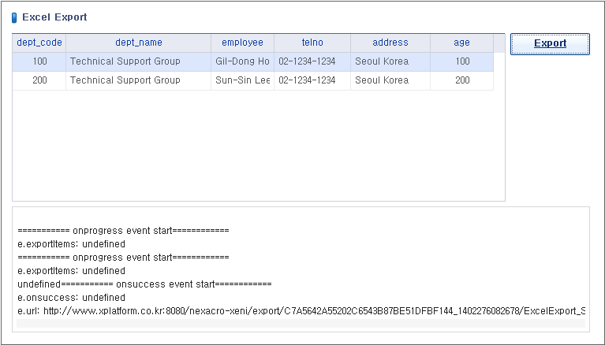This screenshot has width=605, height=345.
Task: Select Sun-Sin Lee employee cell
Action: coord(242,80)
